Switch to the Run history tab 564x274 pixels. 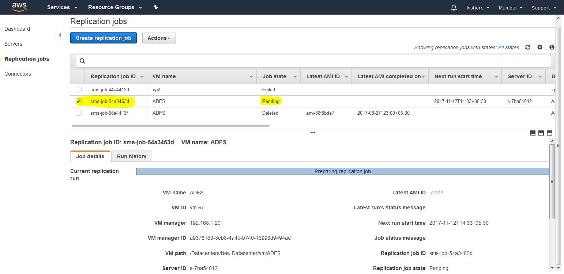click(x=131, y=156)
